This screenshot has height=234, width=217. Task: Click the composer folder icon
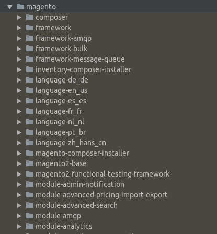[x=30, y=17]
